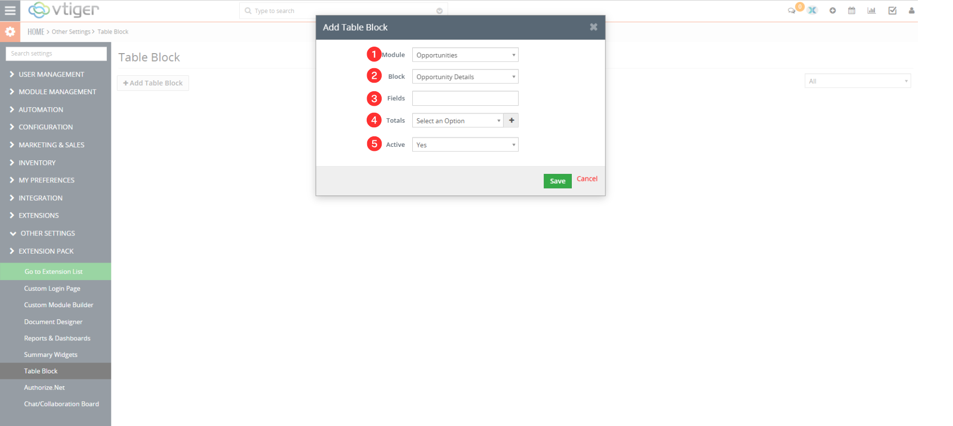Open Go to Extension List

click(x=55, y=272)
